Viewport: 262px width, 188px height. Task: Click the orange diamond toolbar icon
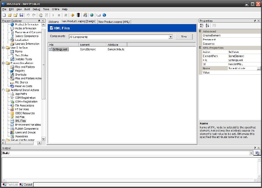coord(72,15)
